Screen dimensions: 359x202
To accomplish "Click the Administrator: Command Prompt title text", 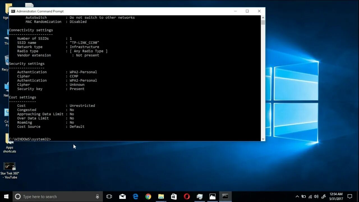I will [x=40, y=11].
